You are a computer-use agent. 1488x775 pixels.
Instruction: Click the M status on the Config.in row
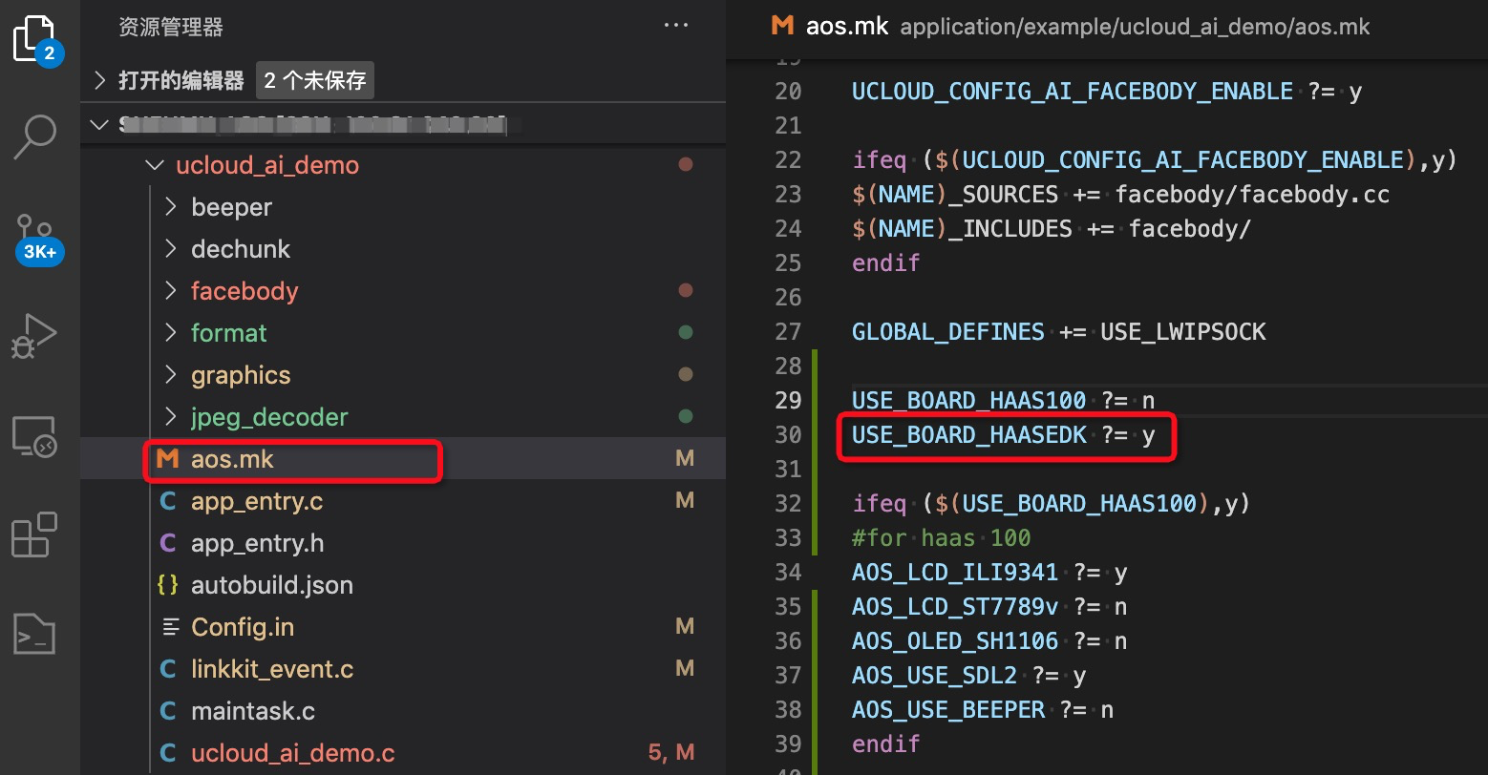click(x=685, y=627)
